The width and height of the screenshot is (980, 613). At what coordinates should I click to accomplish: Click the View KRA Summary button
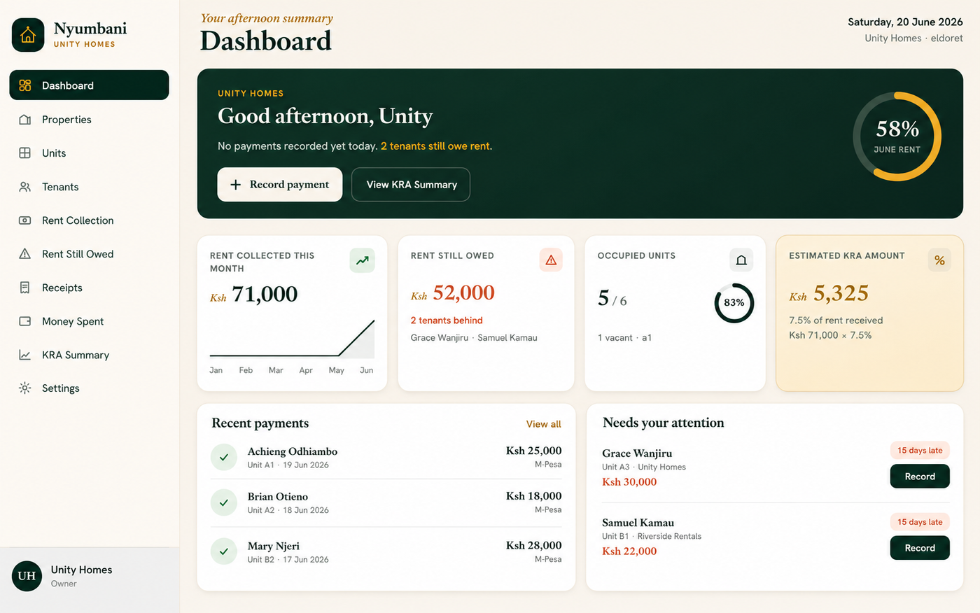(x=411, y=185)
